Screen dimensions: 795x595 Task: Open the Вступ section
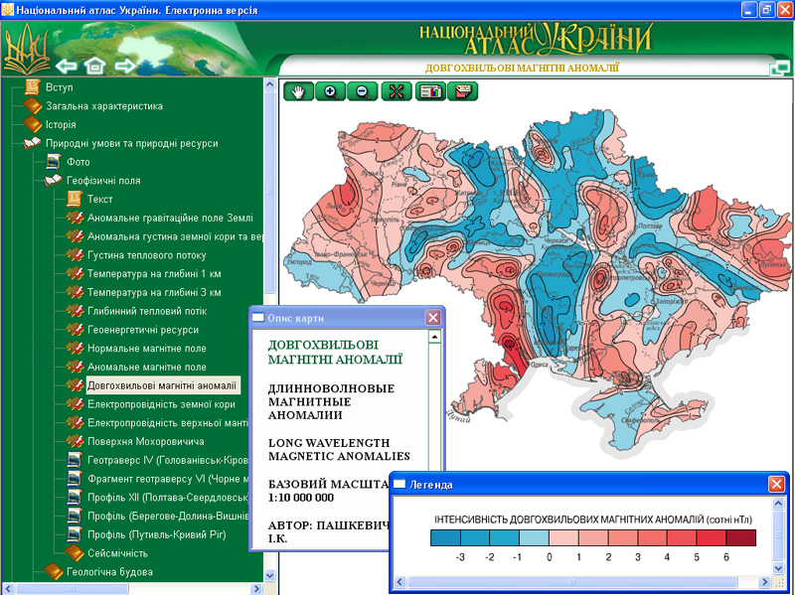pos(60,87)
